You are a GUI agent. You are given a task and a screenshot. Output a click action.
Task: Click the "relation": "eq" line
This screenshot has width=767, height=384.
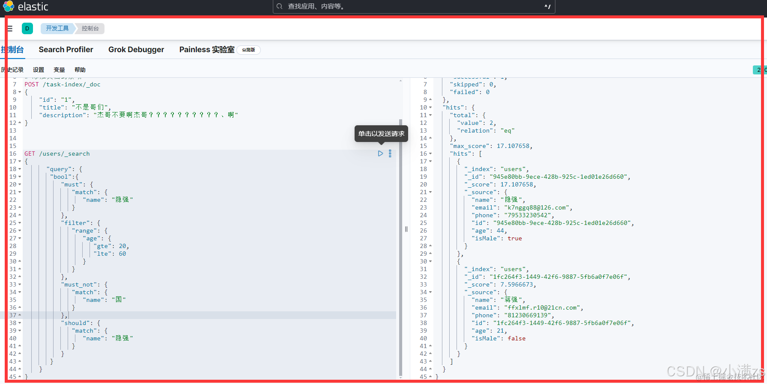coord(486,130)
